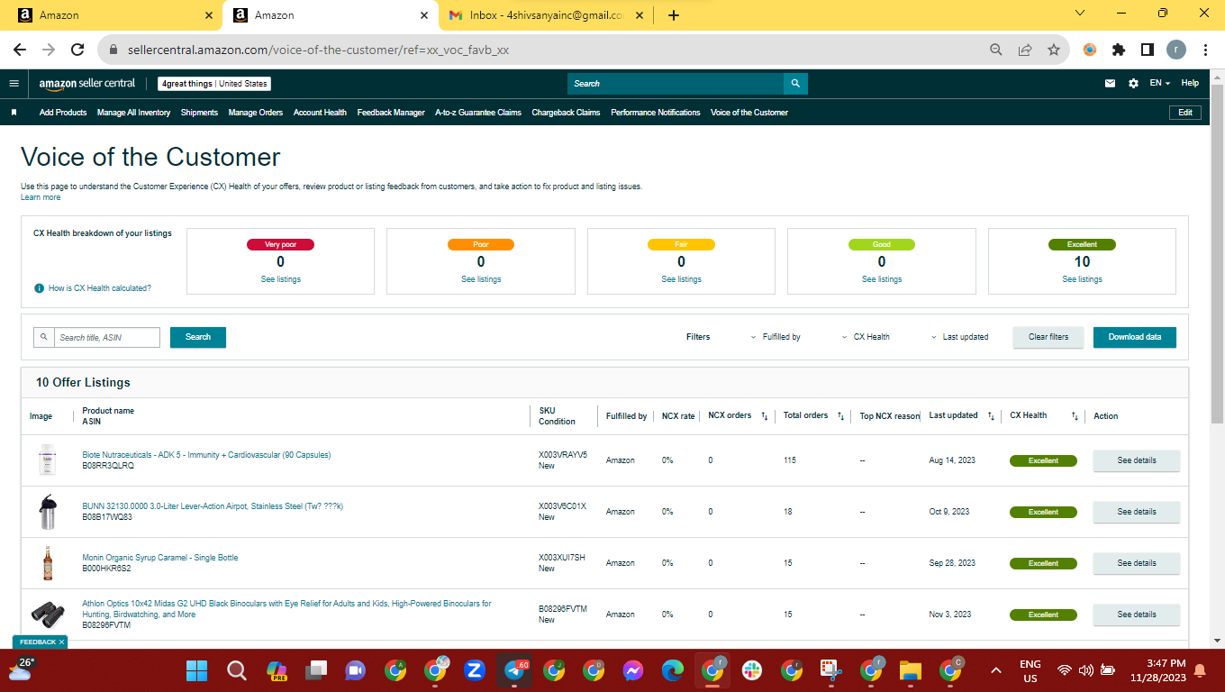Open the Zoom app from the taskbar

coord(474,670)
